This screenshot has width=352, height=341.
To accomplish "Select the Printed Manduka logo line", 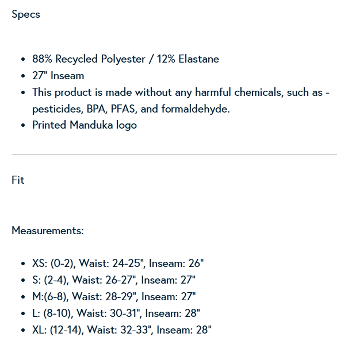I will [x=85, y=125].
